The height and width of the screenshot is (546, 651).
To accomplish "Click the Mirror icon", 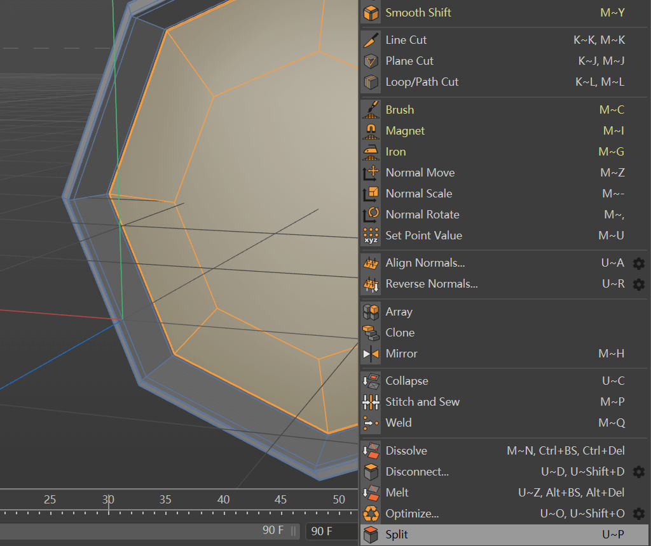I will (x=371, y=354).
